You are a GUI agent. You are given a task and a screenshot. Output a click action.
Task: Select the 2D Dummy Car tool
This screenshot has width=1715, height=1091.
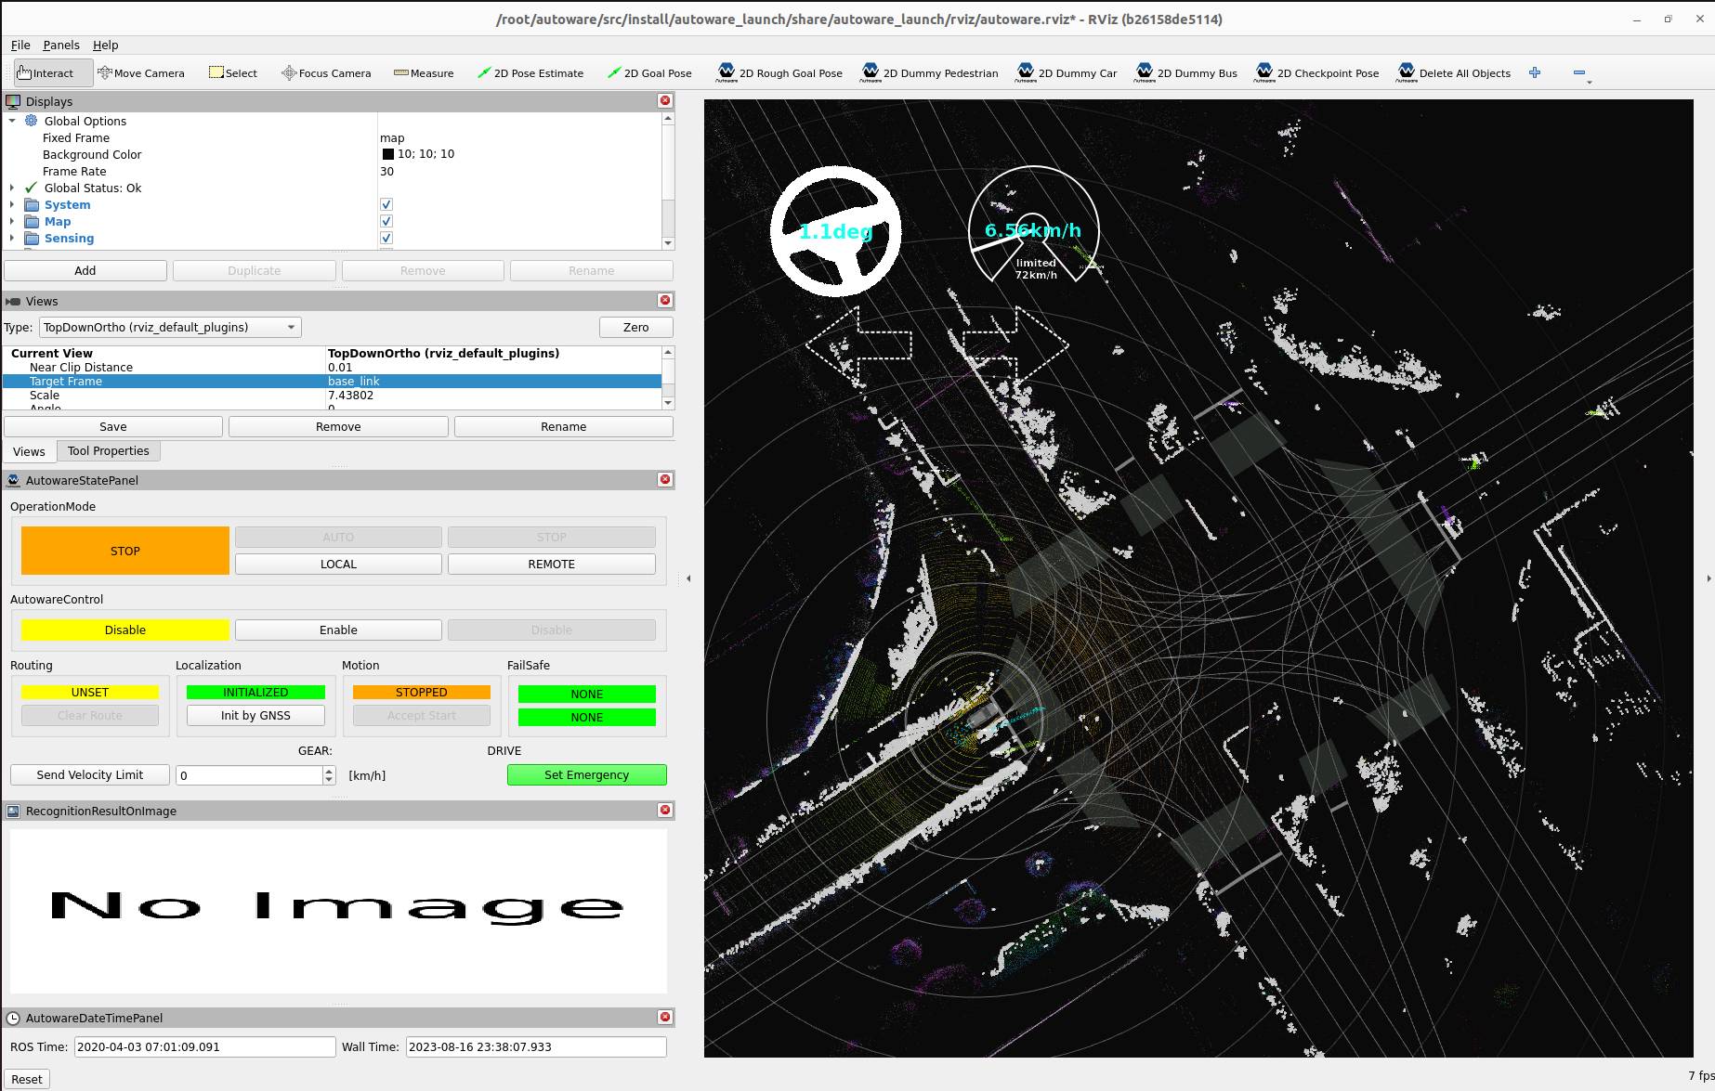(x=1067, y=73)
